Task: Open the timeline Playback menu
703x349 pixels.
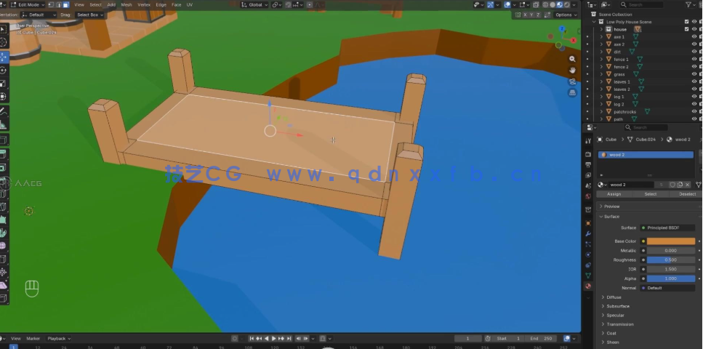Action: [x=59, y=338]
